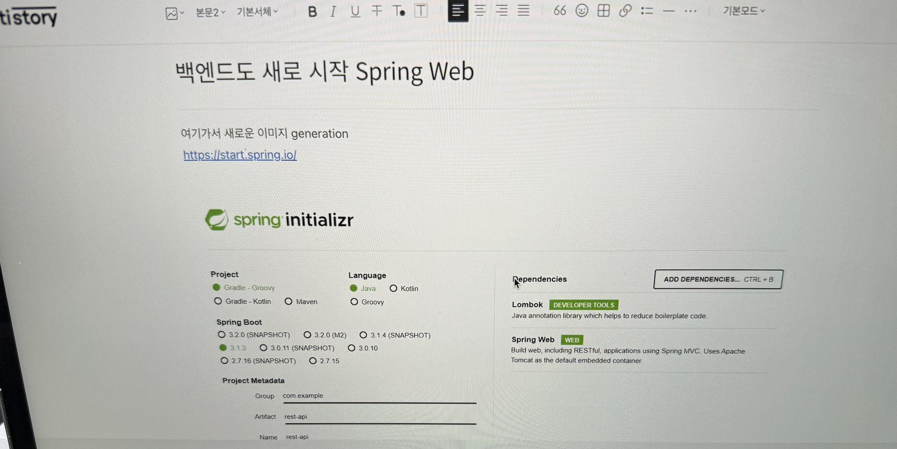Image resolution: width=897 pixels, height=449 pixels.
Task: Select Spring Boot 3.2.0 (M2)
Action: click(325, 335)
